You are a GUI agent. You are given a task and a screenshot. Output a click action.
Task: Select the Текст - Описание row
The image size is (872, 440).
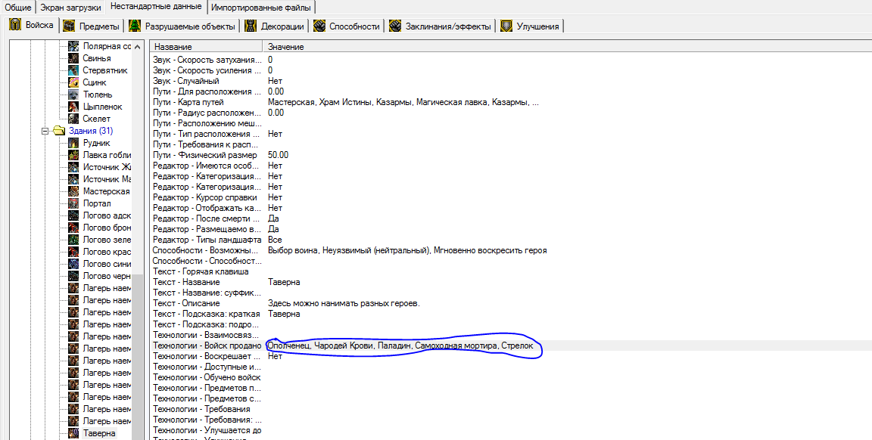pyautogui.click(x=511, y=303)
